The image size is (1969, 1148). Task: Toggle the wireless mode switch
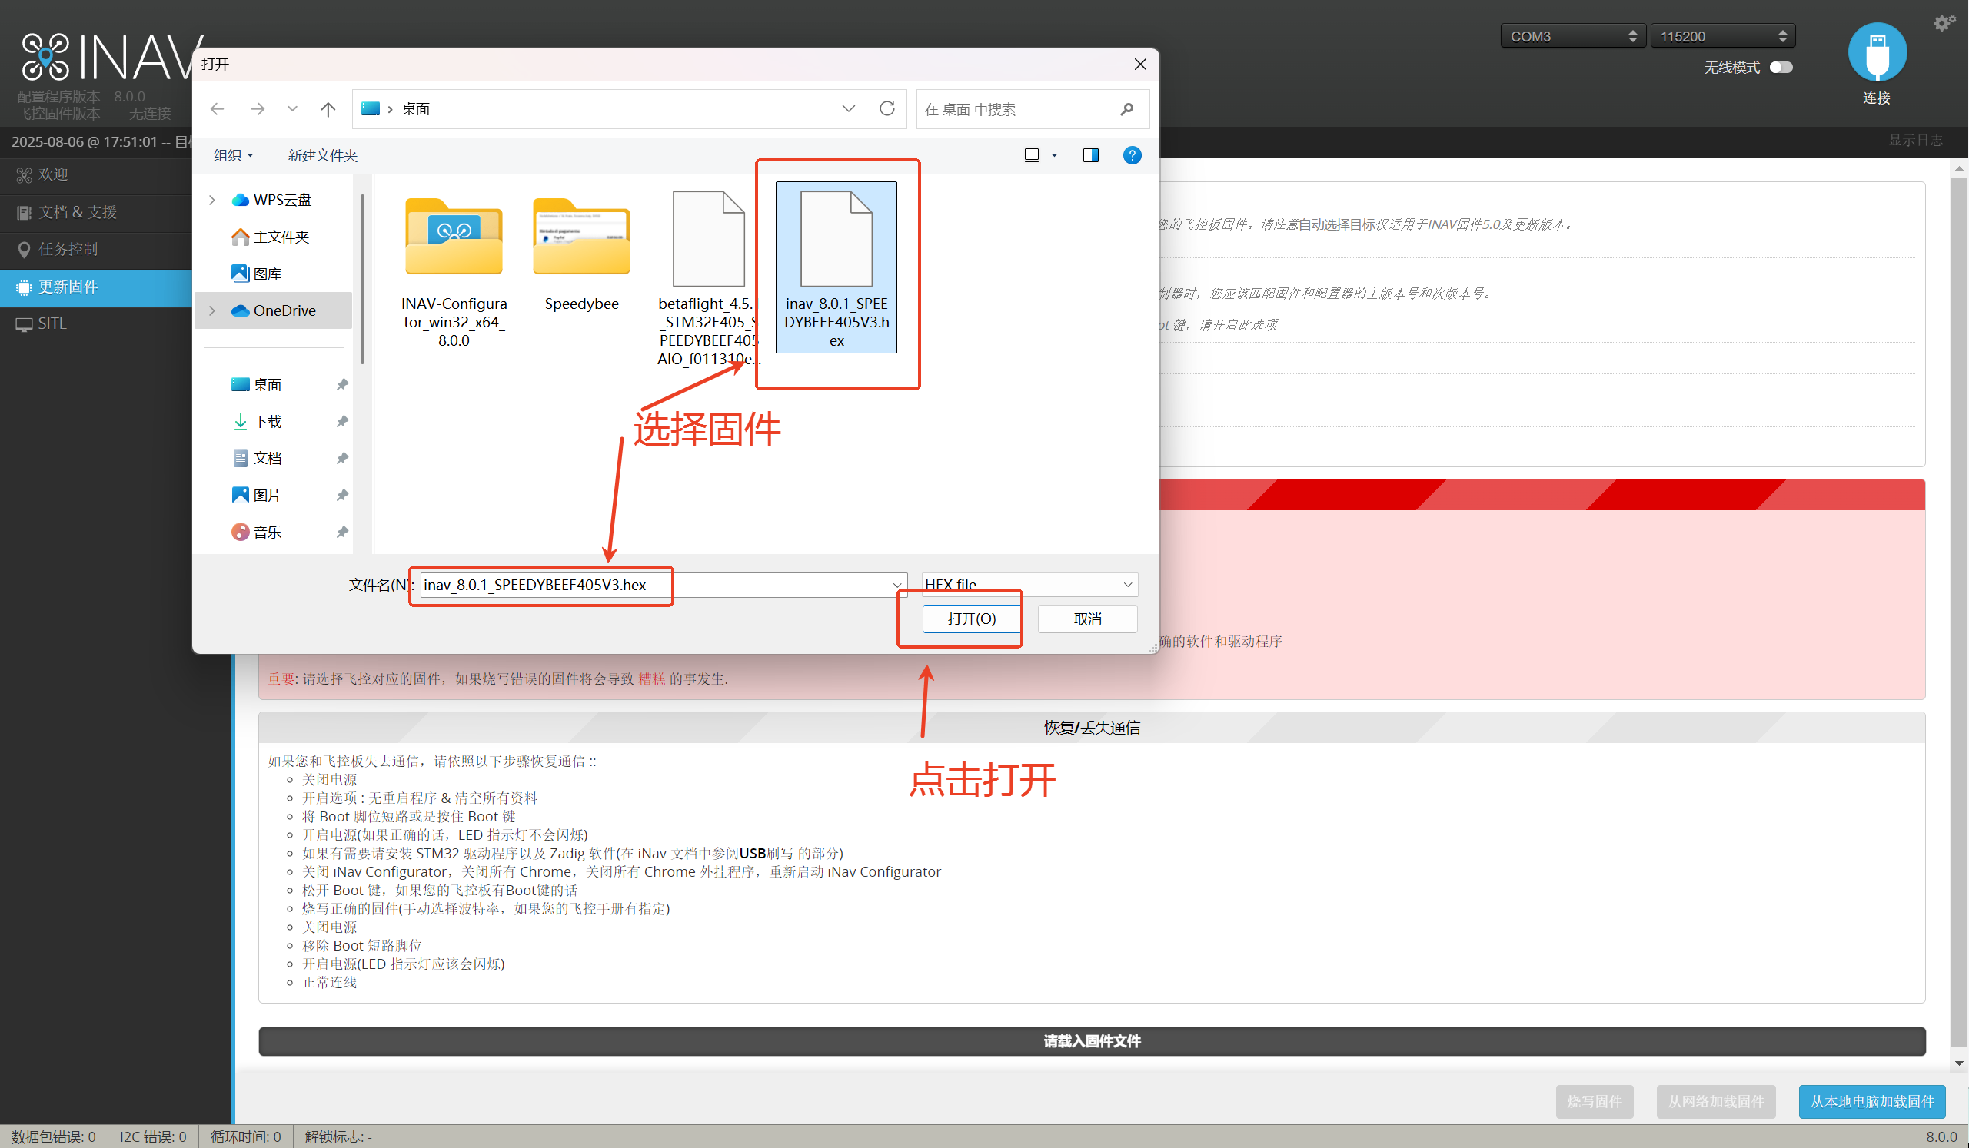[1781, 67]
